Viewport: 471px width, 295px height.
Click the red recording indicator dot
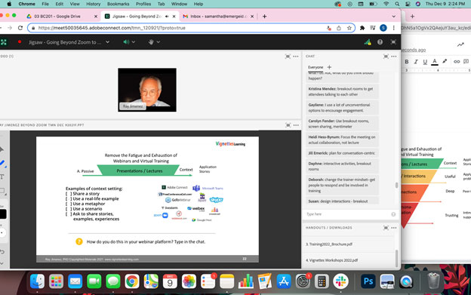point(20,41)
